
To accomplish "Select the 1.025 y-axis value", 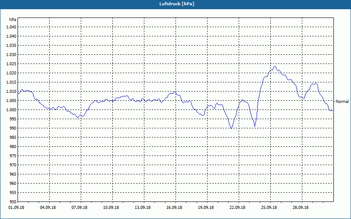I will tap(11, 64).
